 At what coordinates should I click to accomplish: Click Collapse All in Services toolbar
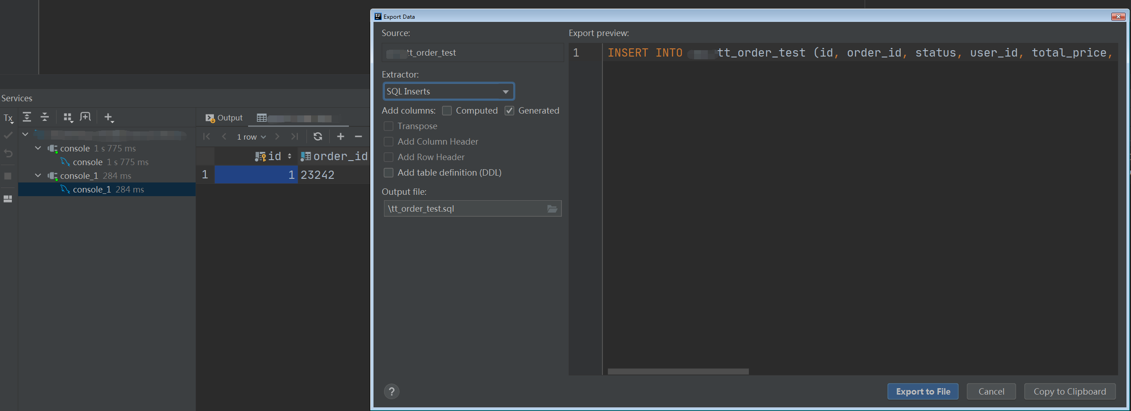tap(45, 117)
